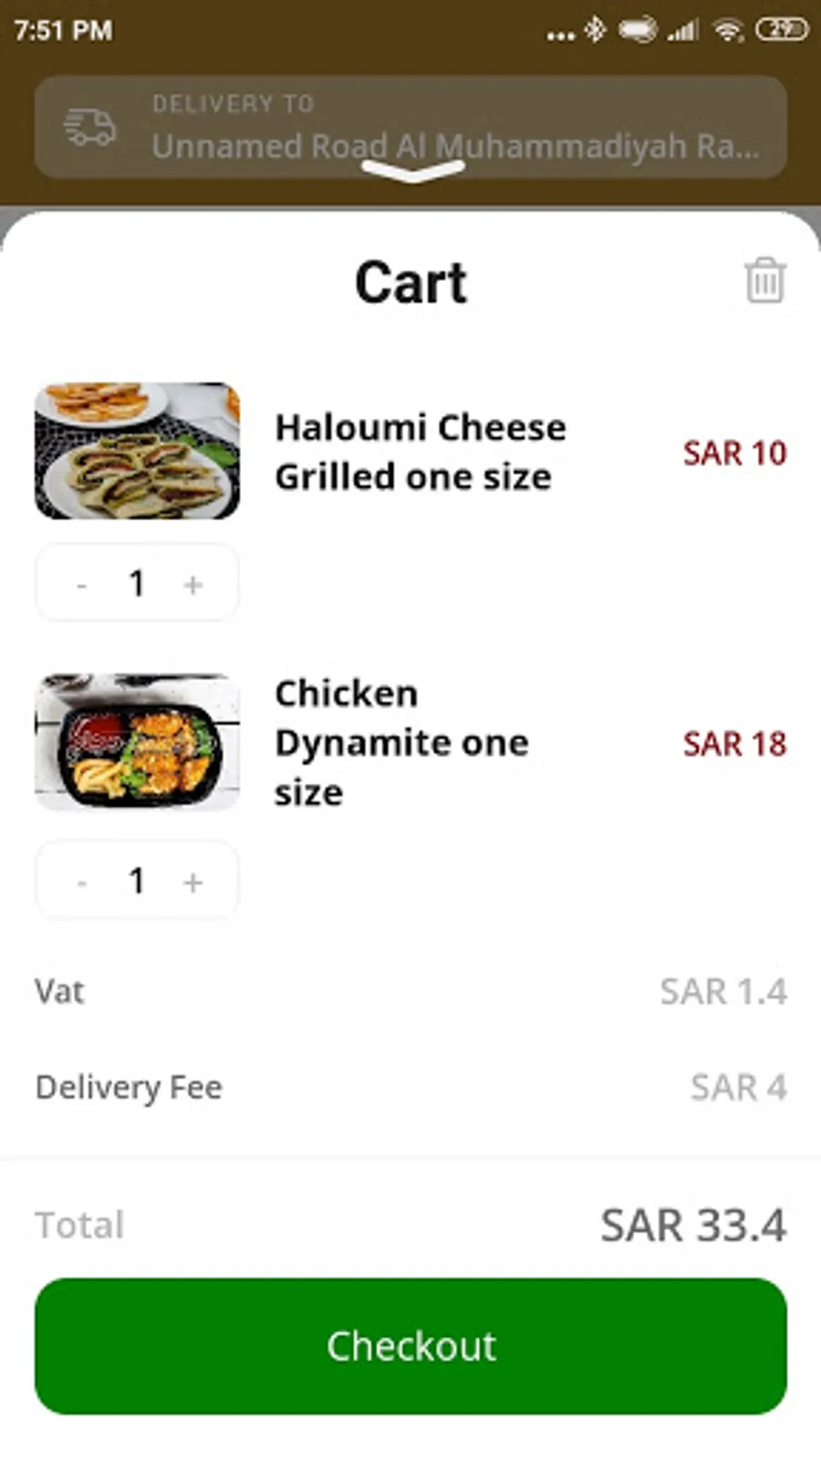This screenshot has width=821, height=1460.
Task: Increase Chicken Dynamite quantity
Action: pyautogui.click(x=192, y=882)
